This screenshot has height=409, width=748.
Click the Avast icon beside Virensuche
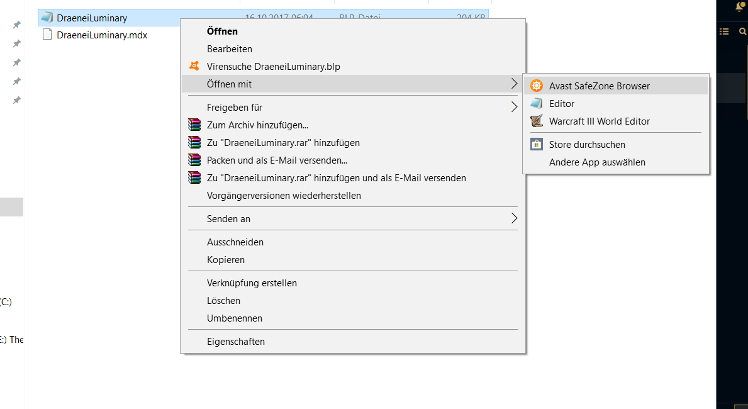(x=194, y=66)
